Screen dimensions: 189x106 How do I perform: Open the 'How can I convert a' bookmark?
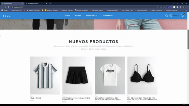171,10
